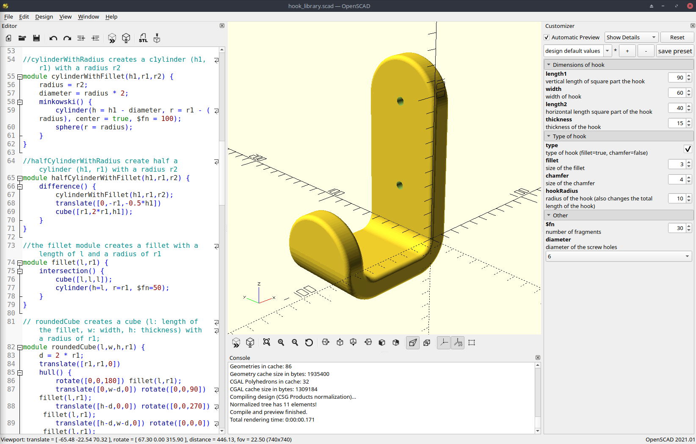Click the editor vertical scrollbar
This screenshot has width=696, height=444.
coord(222,240)
